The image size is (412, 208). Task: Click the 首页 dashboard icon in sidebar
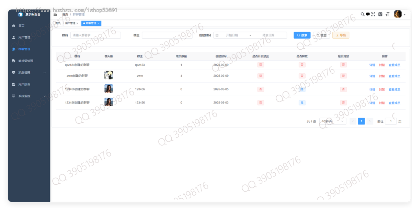click(14, 26)
